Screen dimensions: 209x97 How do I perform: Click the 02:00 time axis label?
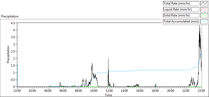click(32, 91)
